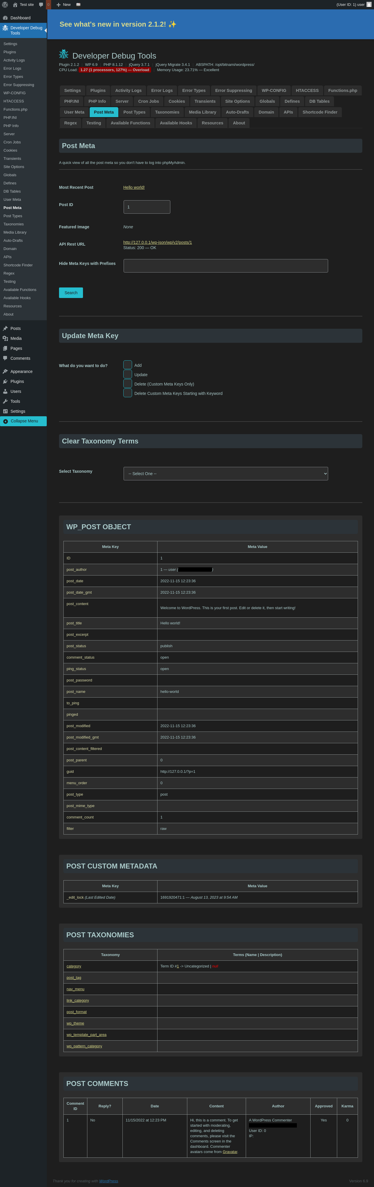This screenshot has width=374, height=1187.
Task: Click the Hide Meta Keys with Prefixes field
Action: (225, 266)
